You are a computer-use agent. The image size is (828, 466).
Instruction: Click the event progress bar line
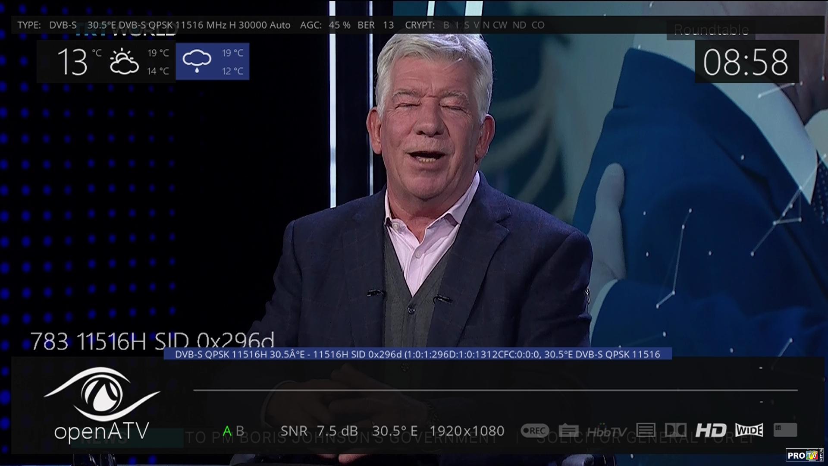[495, 390]
